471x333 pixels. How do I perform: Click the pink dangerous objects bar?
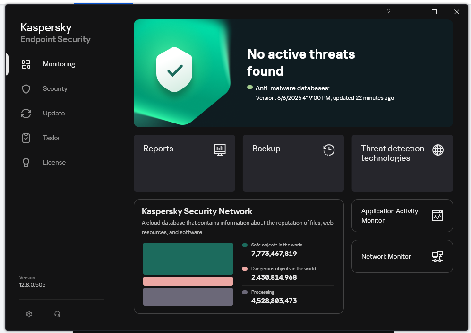(188, 281)
